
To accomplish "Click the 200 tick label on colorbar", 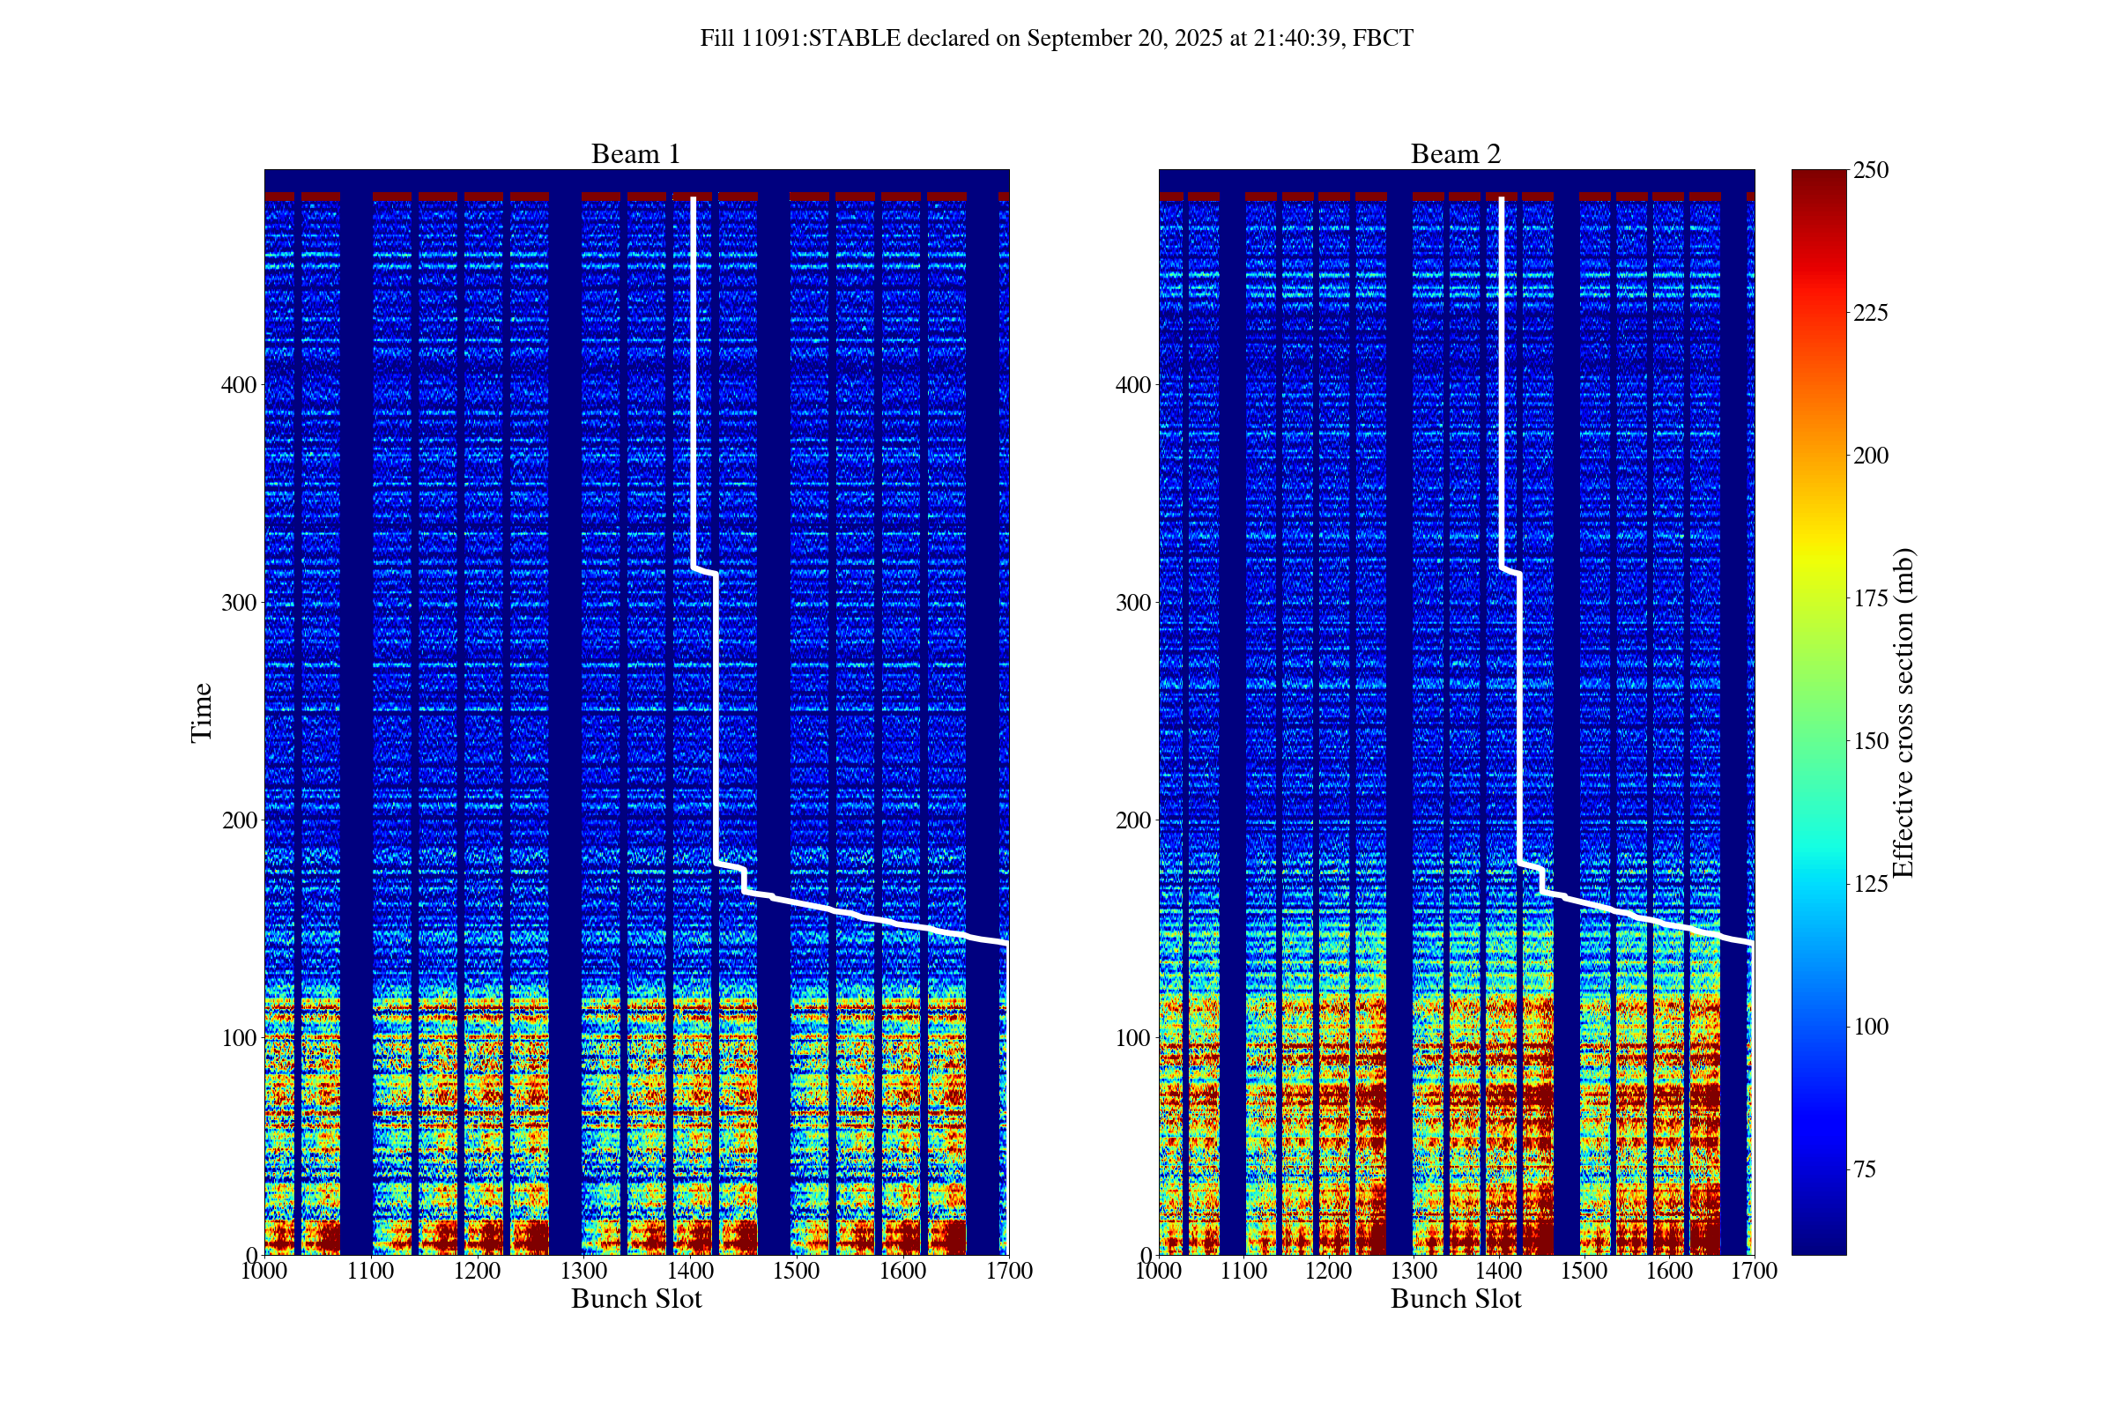I will coord(1870,455).
